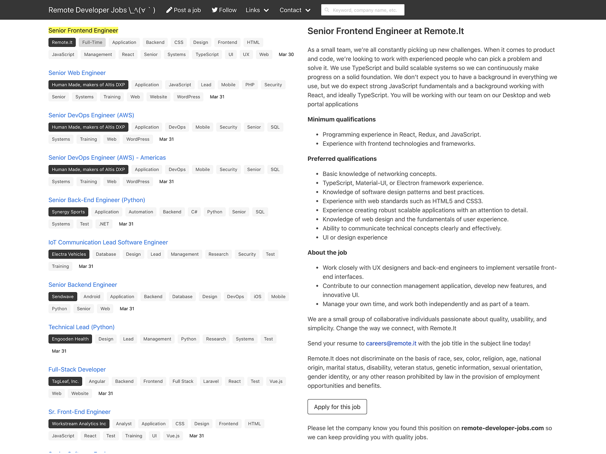Open Full-Stack Developer listing
Image resolution: width=606 pixels, height=454 pixels.
point(77,369)
